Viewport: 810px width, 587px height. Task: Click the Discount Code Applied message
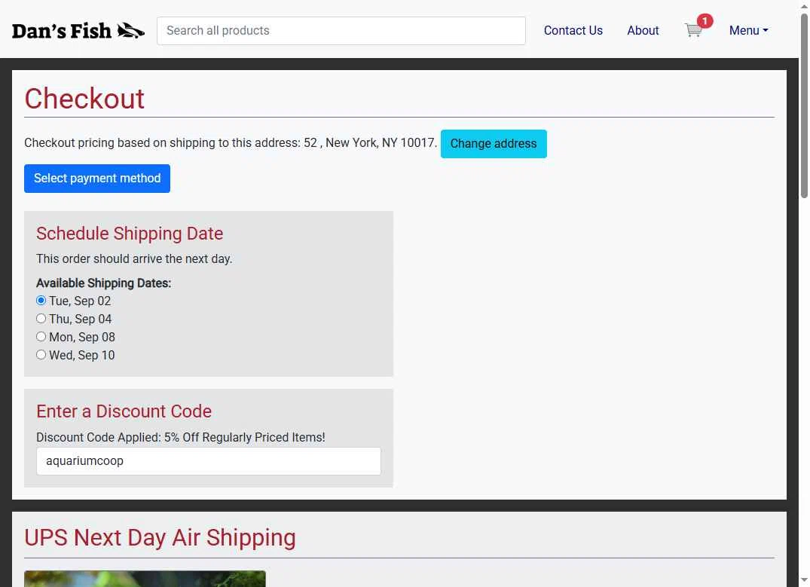[181, 437]
